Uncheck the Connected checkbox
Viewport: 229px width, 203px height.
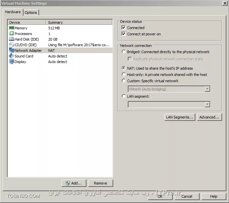[123, 27]
